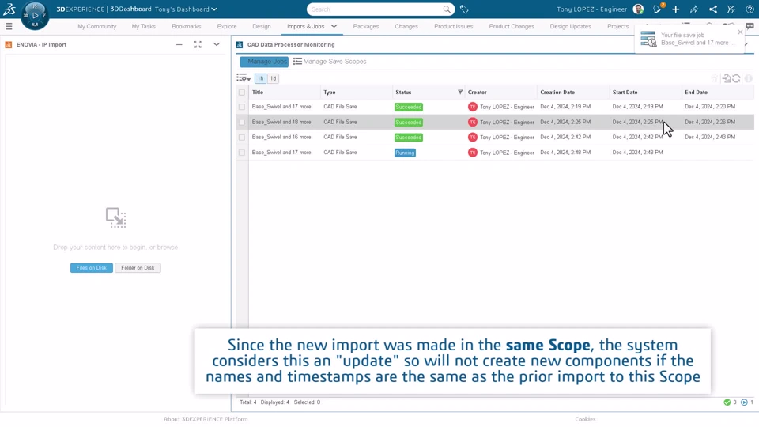
Task: Open the hamburger menu at left
Action: pyautogui.click(x=9, y=27)
